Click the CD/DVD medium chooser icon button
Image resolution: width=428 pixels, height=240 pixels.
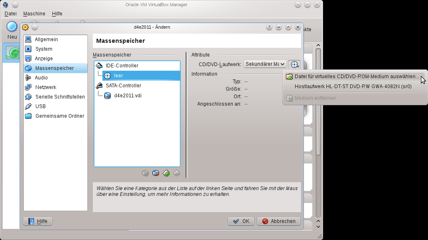coord(294,64)
